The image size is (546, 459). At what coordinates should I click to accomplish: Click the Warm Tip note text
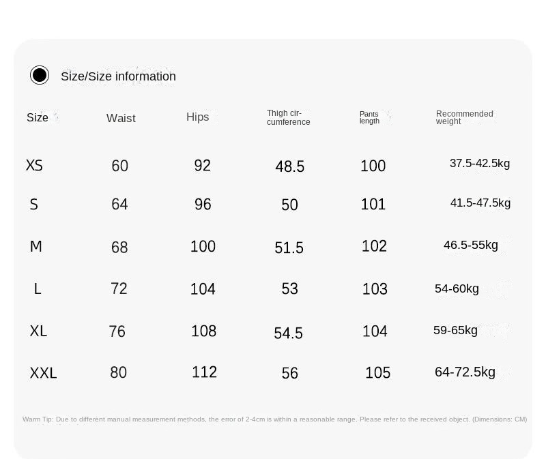[x=274, y=419]
